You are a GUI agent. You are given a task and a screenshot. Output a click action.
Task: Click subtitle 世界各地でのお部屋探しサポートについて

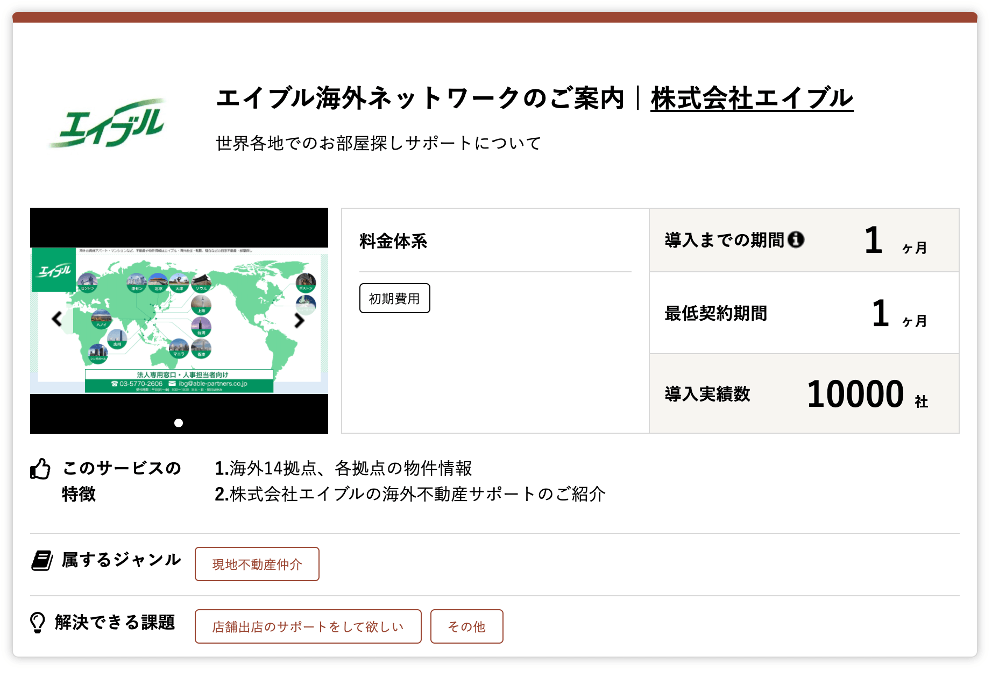[x=378, y=143]
